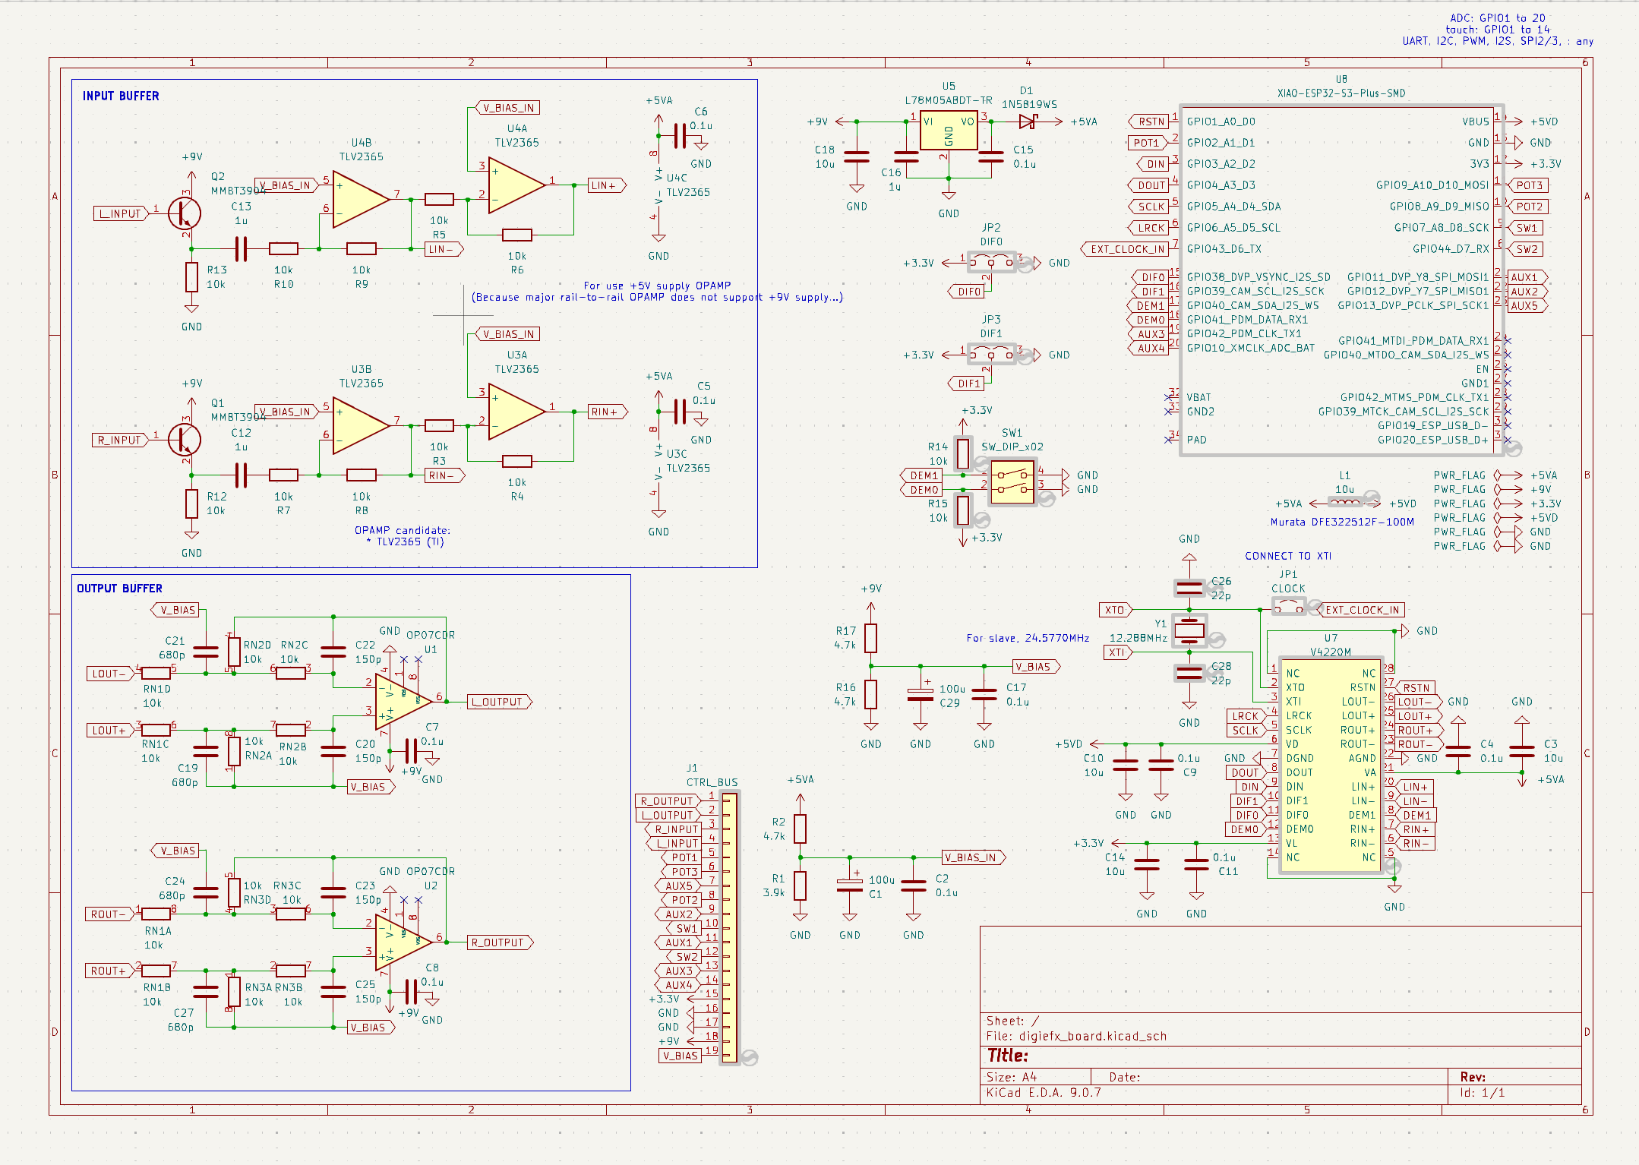Select the RIN+ output label at U3A
This screenshot has height=1165, width=1639.
click(x=608, y=412)
